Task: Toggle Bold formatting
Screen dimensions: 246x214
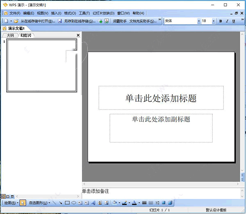Action: tap(221, 21)
